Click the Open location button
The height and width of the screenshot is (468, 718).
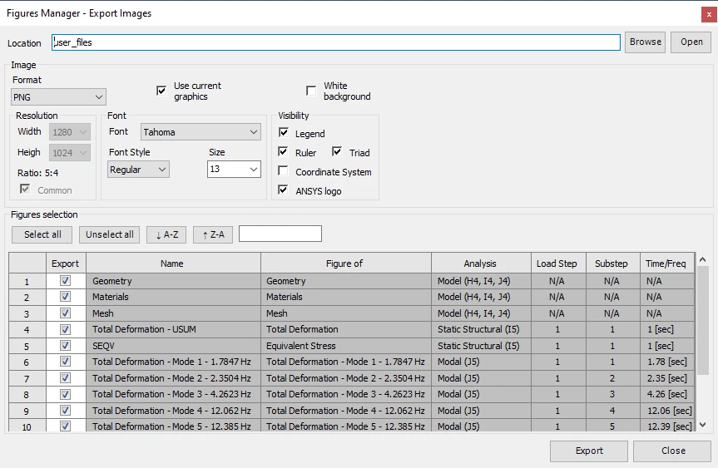pyautogui.click(x=691, y=42)
